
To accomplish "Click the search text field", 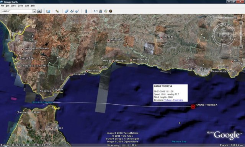I will coord(17,11).
